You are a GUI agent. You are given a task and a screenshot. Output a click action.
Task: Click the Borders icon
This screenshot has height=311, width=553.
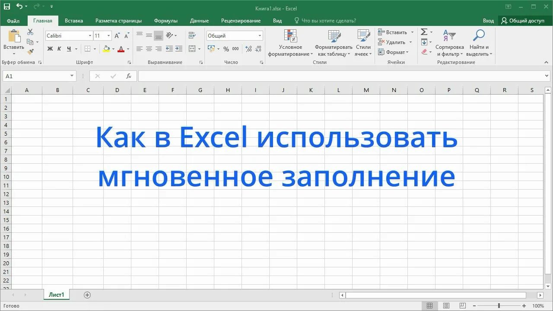point(87,49)
